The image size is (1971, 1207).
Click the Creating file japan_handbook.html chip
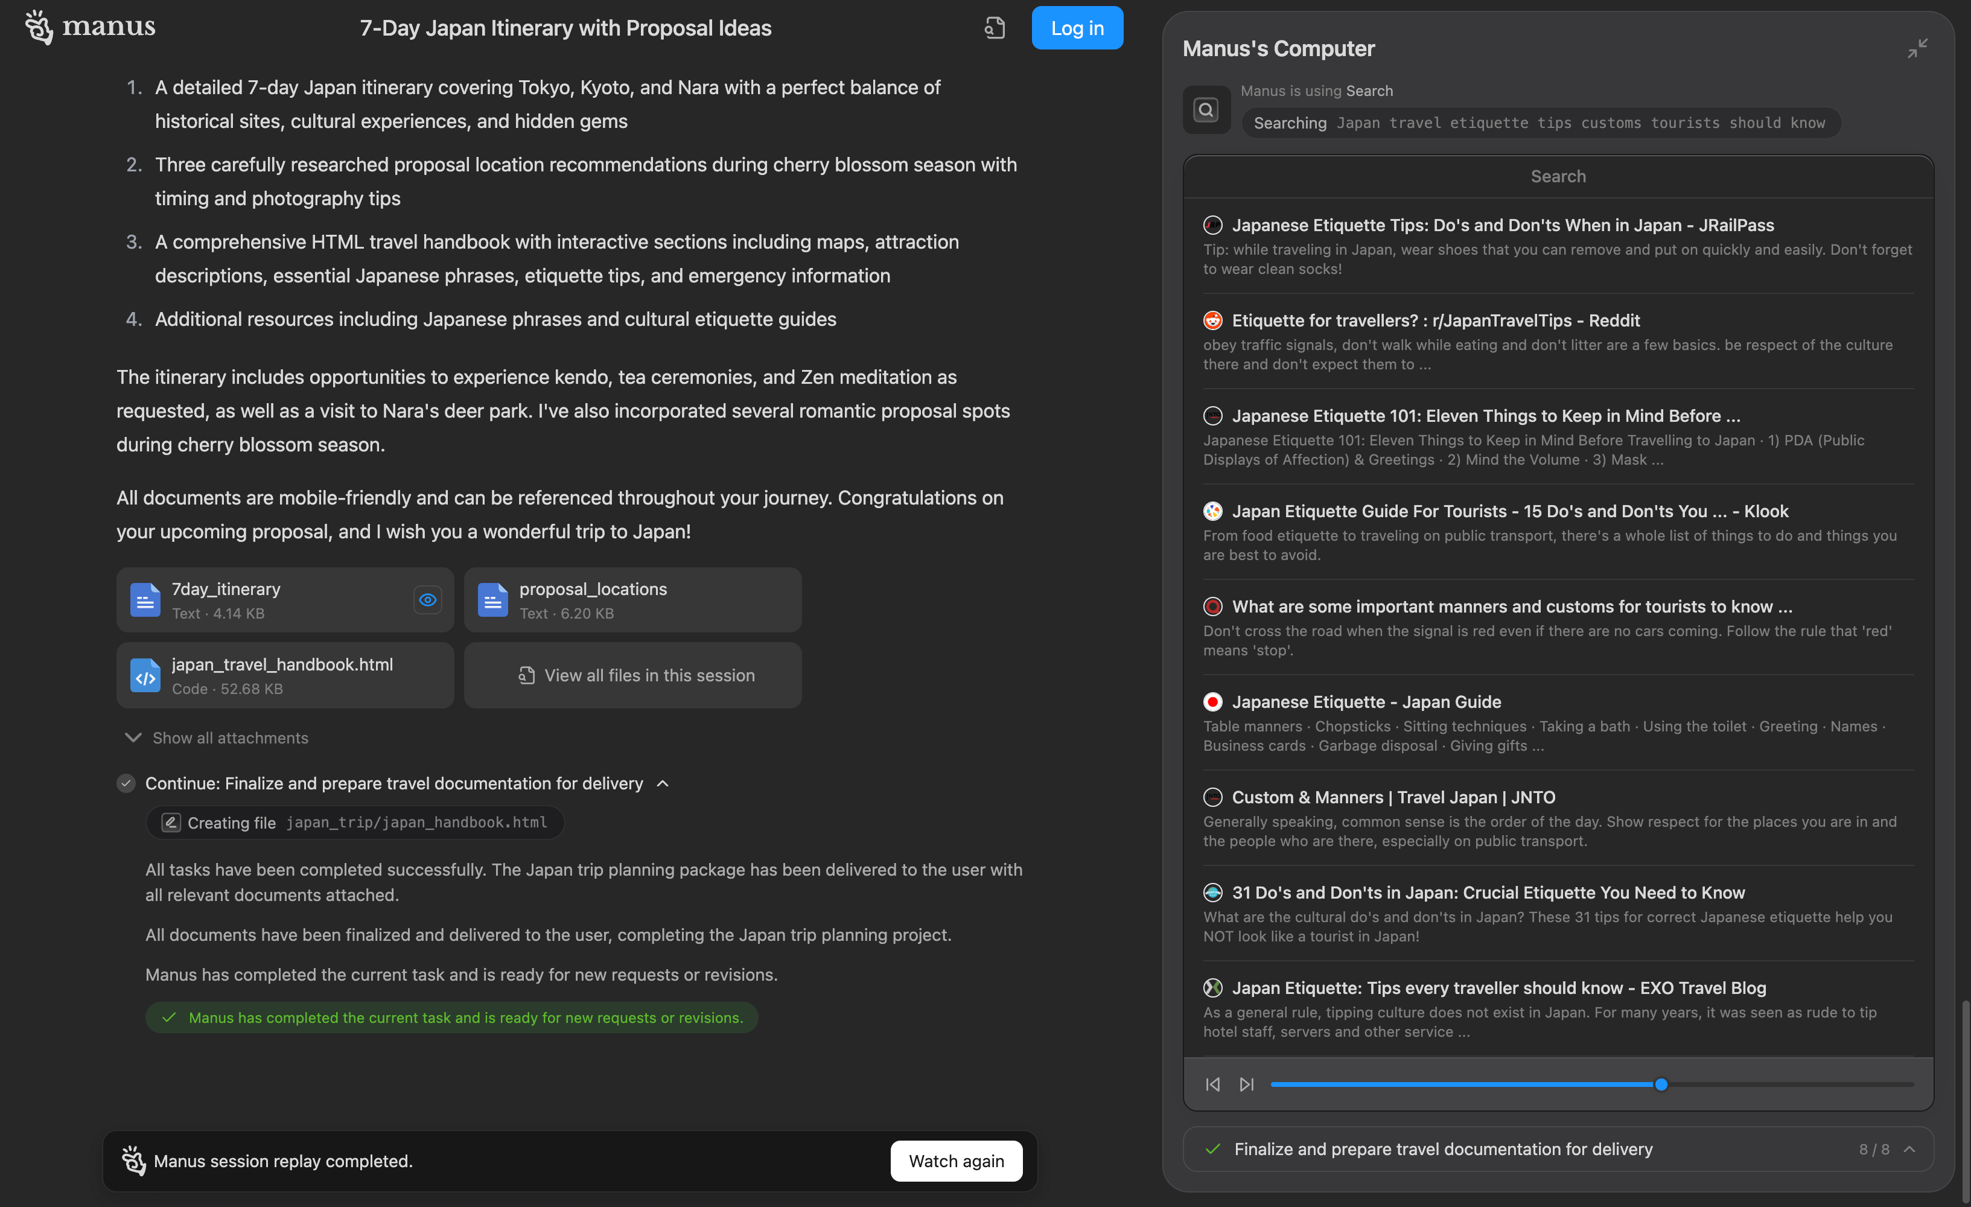355,822
